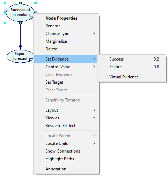Select Resize to Fit Text
The height and width of the screenshot is (176, 168).
pyautogui.click(x=60, y=126)
